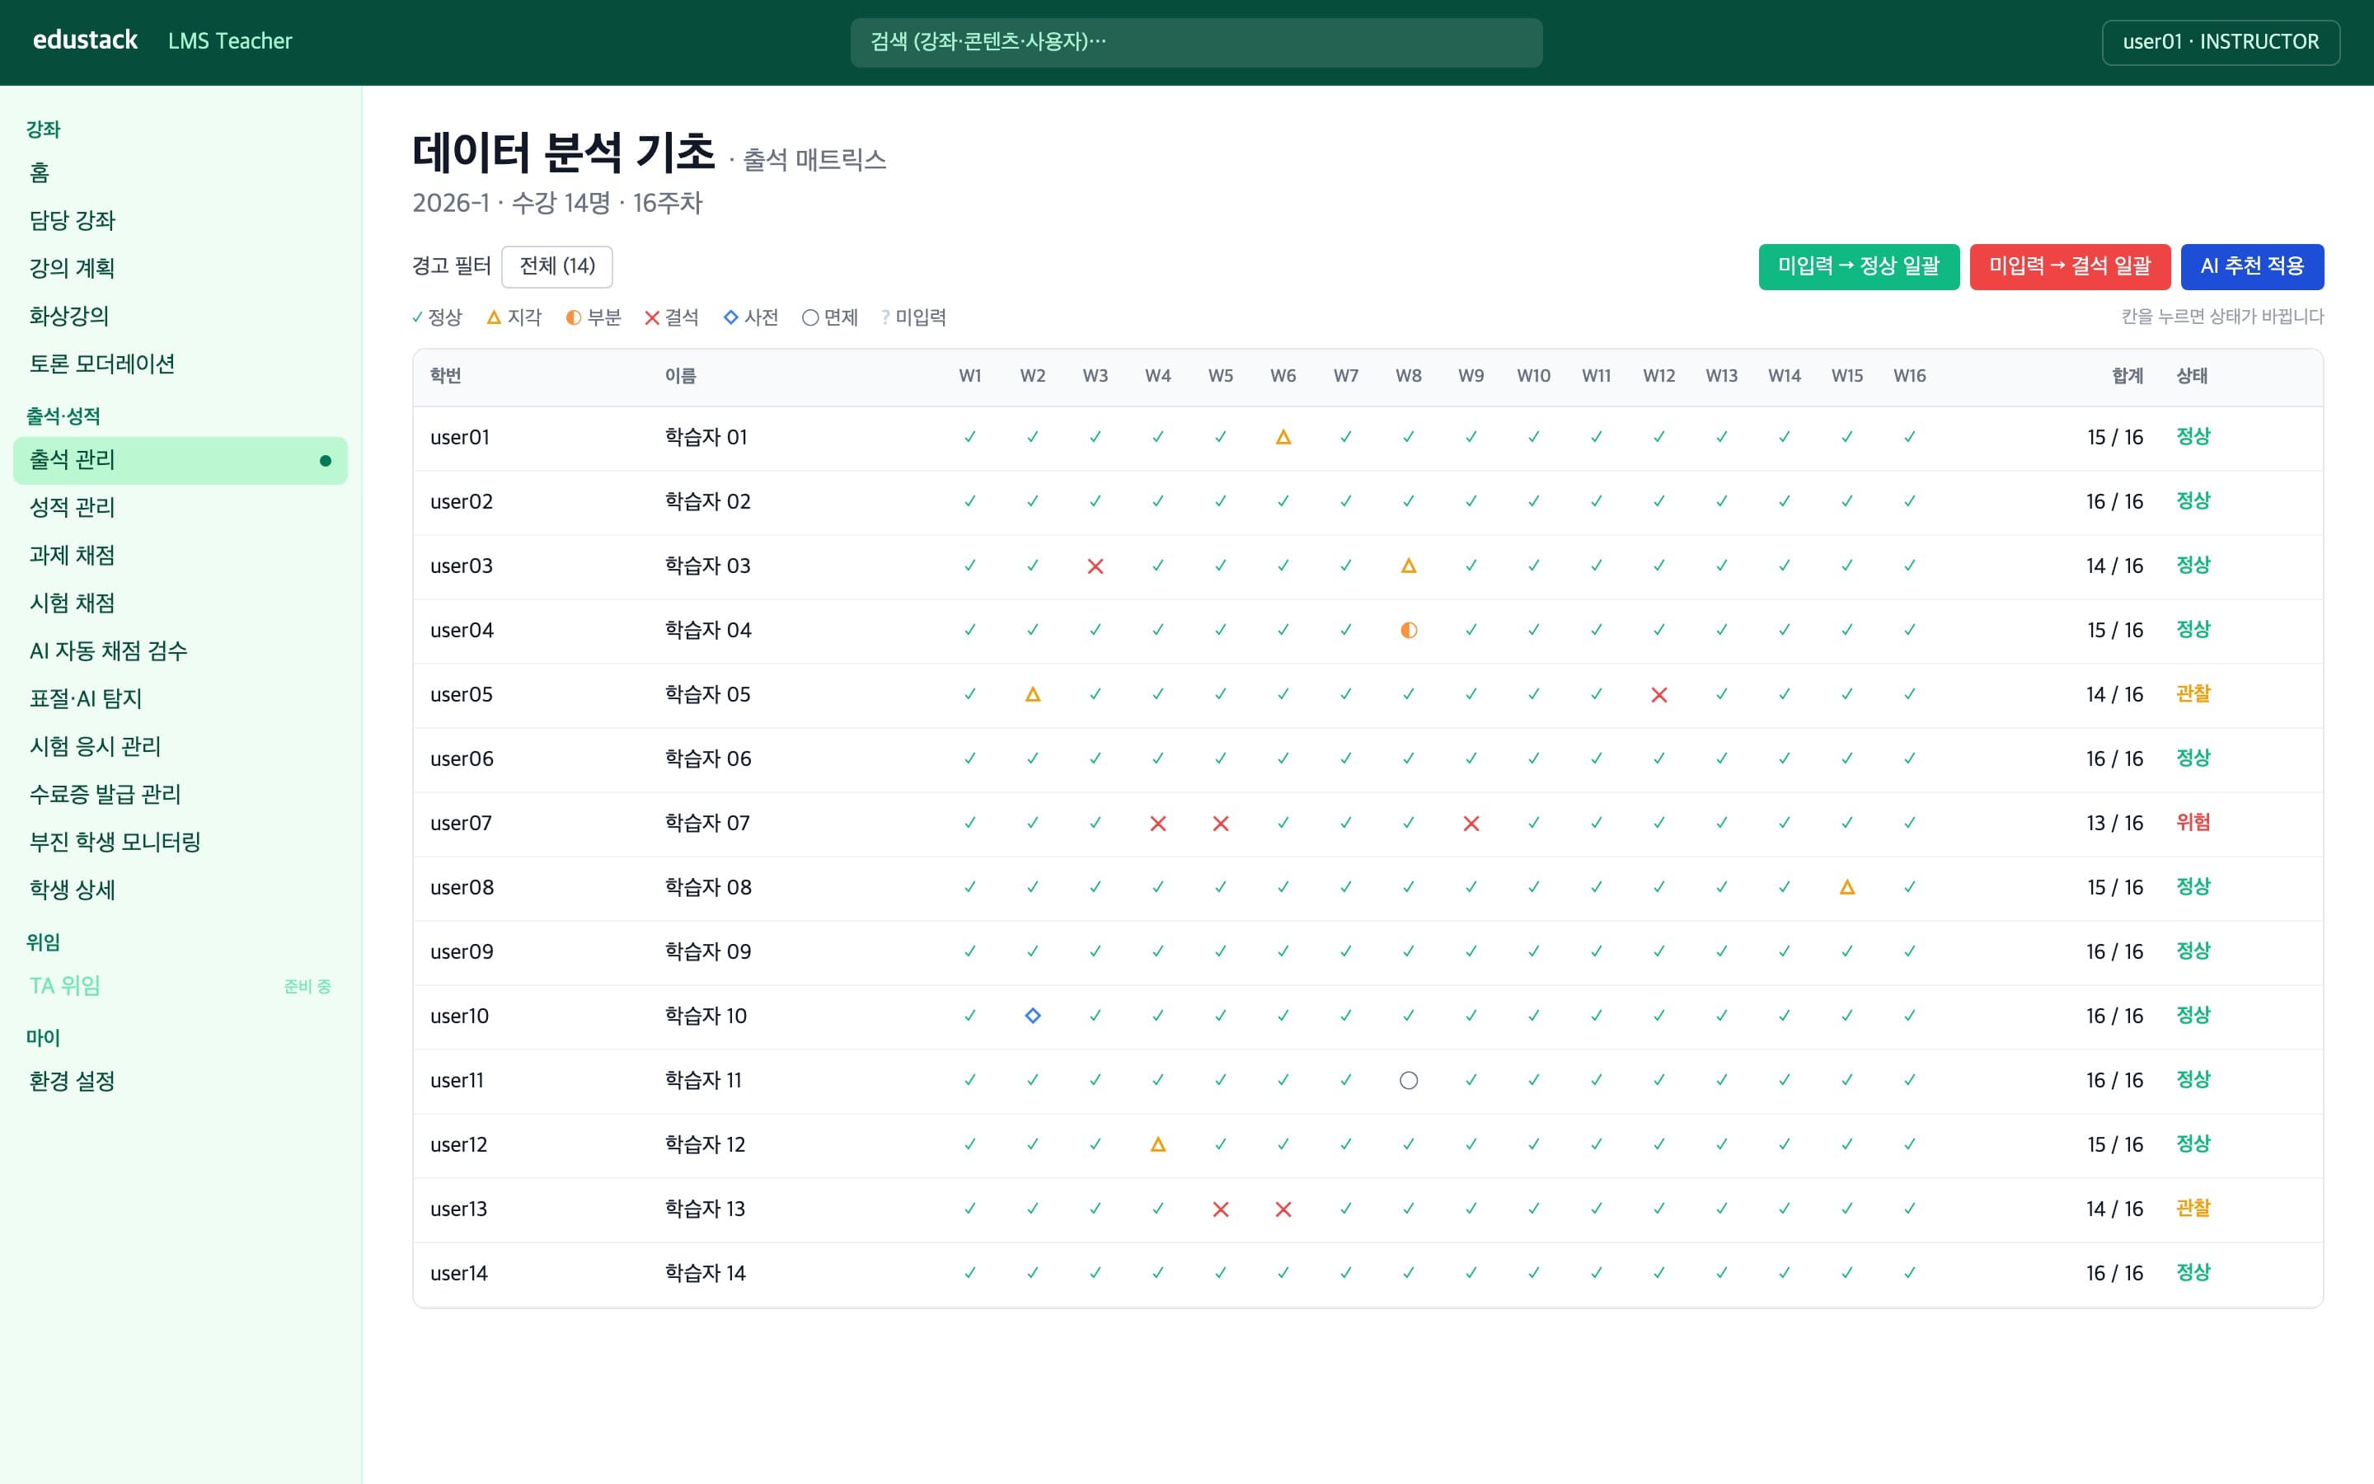Image resolution: width=2374 pixels, height=1484 pixels.
Task: Click user04's partial half-circle icon in W8
Action: pyautogui.click(x=1409, y=630)
